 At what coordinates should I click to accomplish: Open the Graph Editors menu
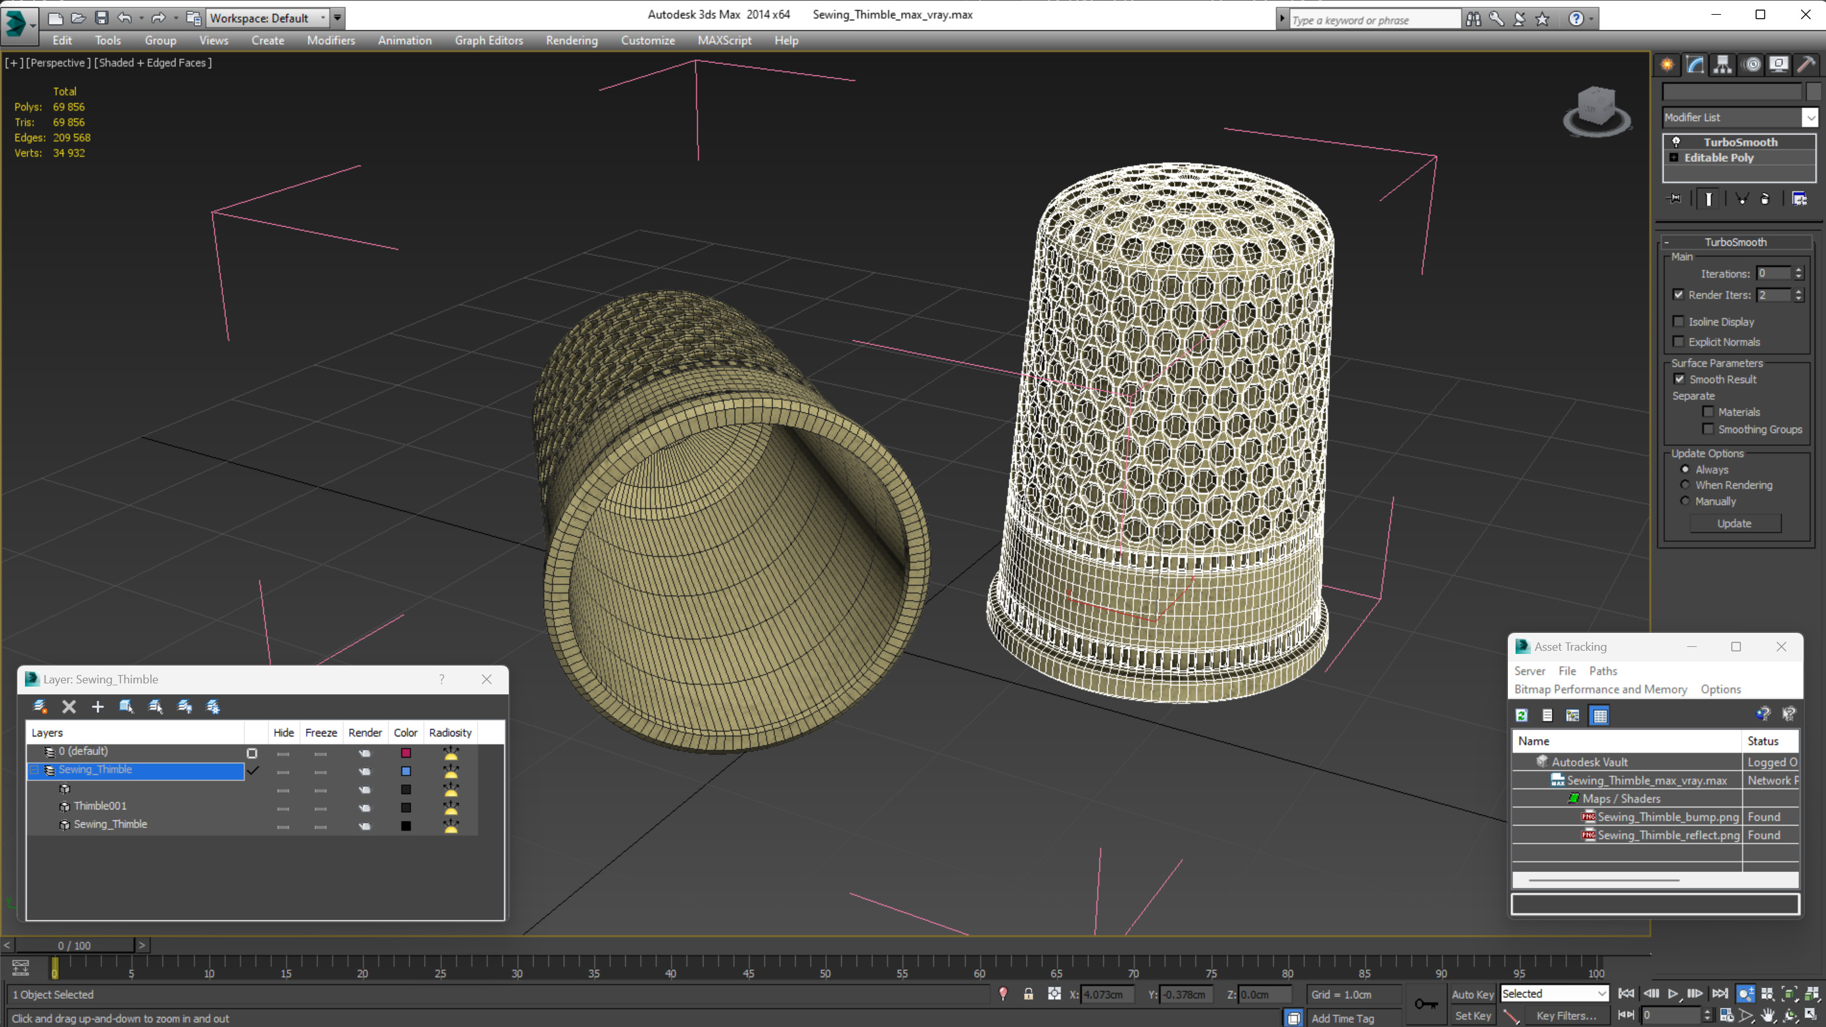(x=488, y=40)
